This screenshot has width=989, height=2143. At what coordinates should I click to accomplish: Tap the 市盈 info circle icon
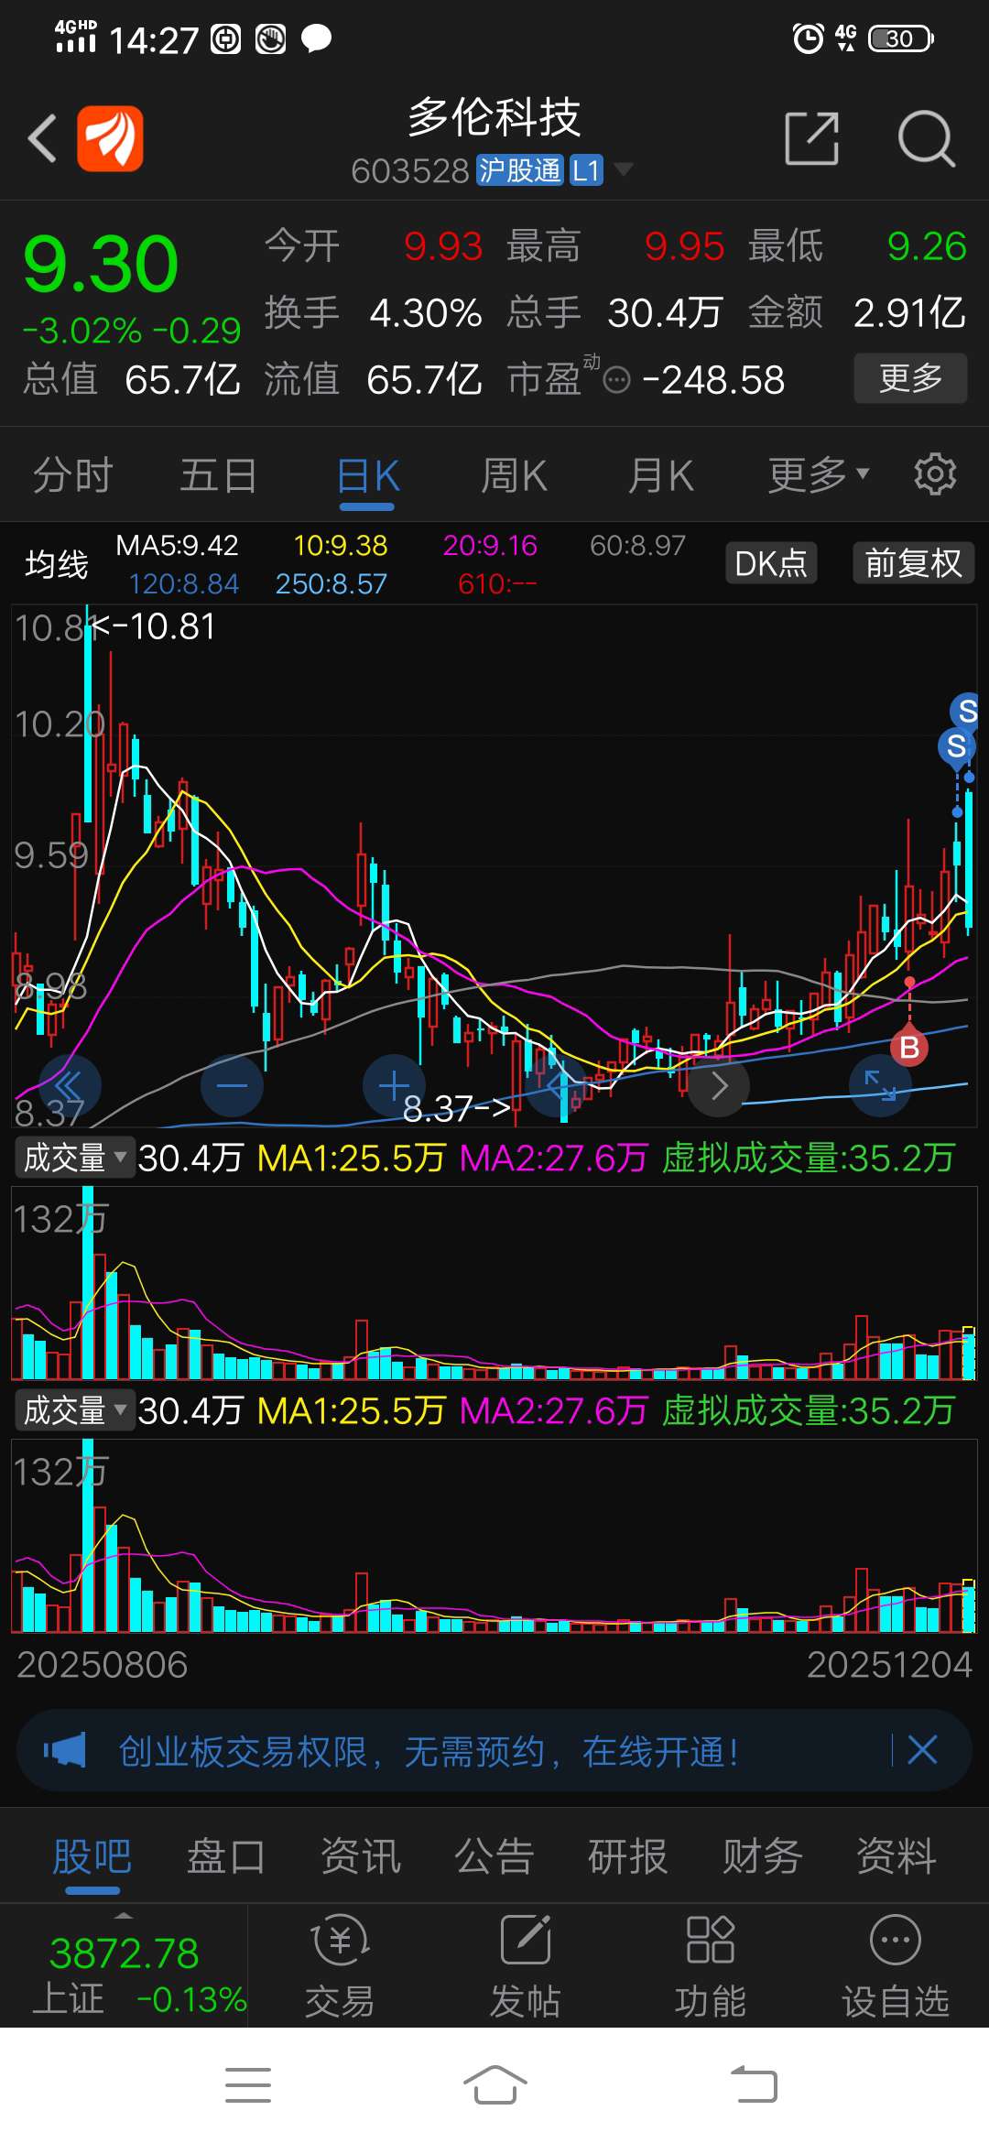617,379
